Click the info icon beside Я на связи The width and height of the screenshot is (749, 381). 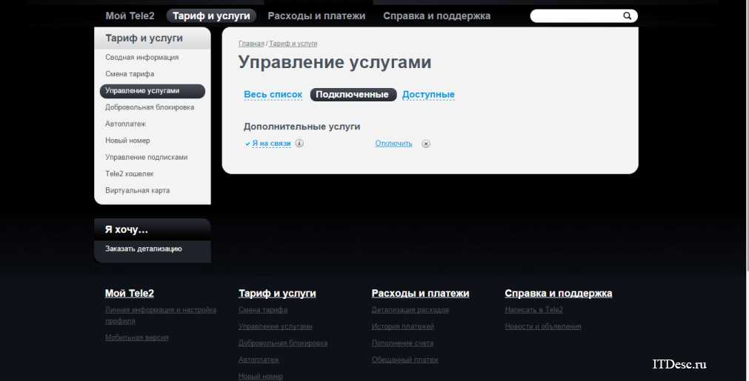point(299,144)
